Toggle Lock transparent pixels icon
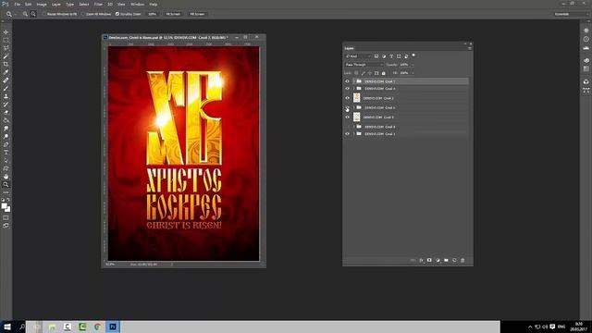 click(356, 73)
